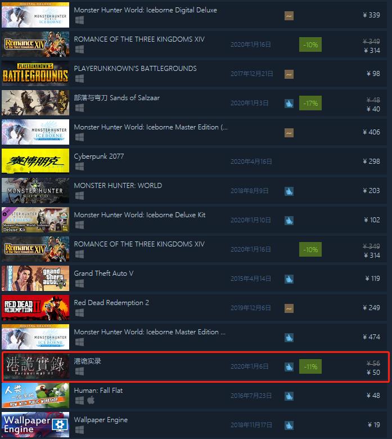The height and width of the screenshot is (439, 392).
Task: Click the mixed review icon for Red Dead Redemption 2
Action: pyautogui.click(x=289, y=308)
